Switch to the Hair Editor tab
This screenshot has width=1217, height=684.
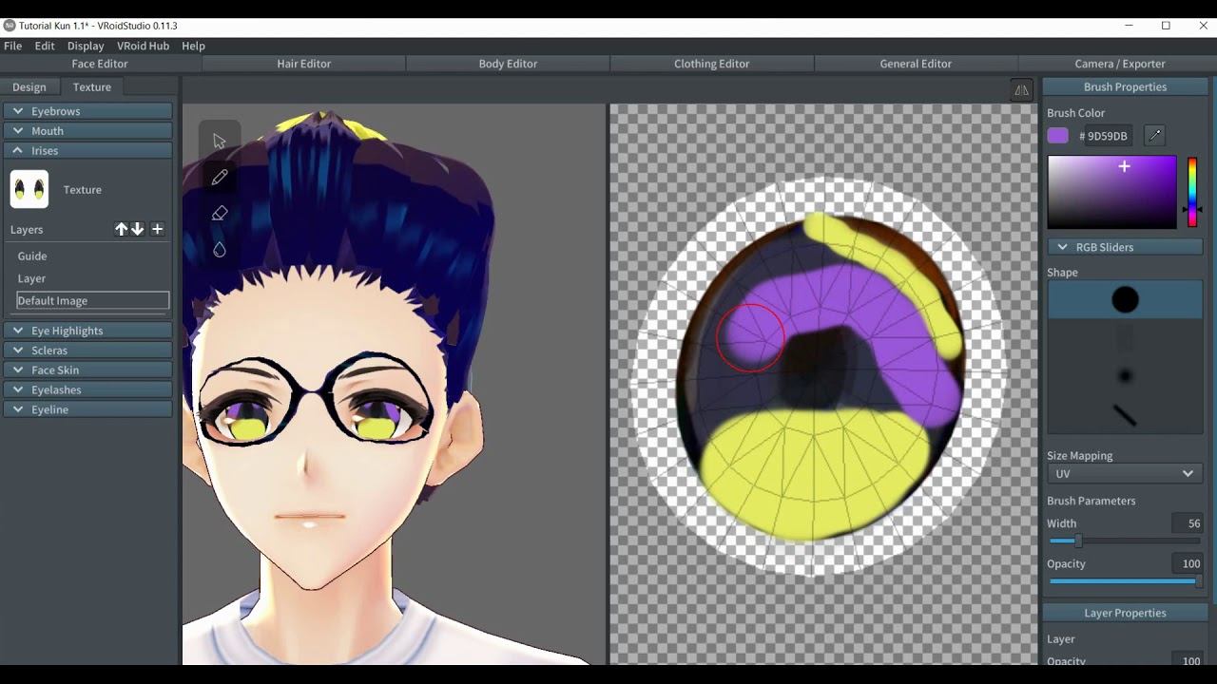[303, 64]
